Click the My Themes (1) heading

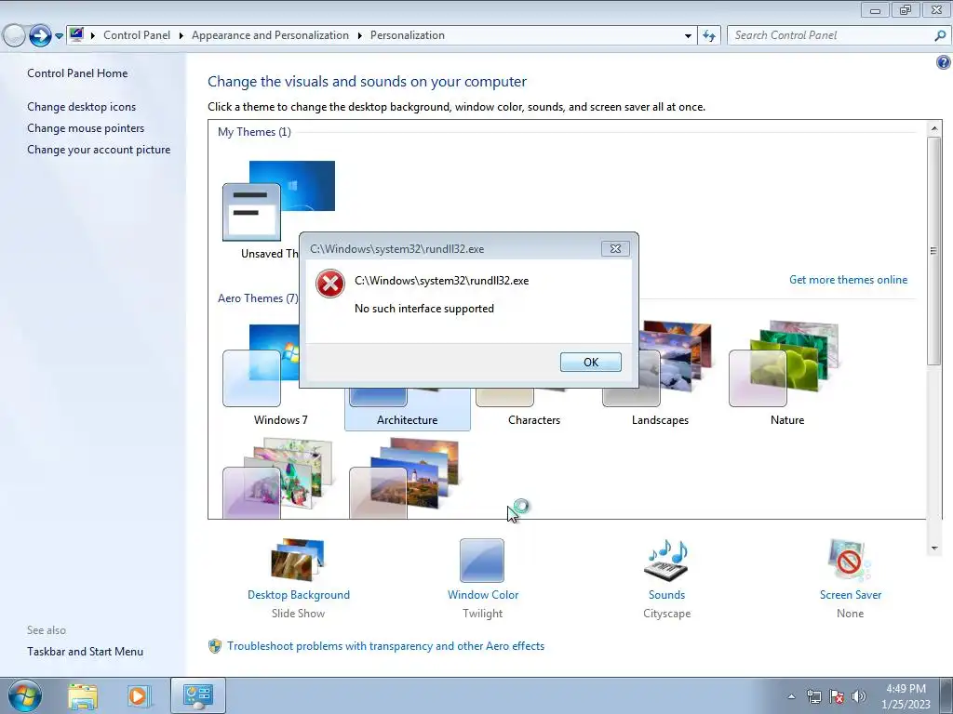(254, 132)
